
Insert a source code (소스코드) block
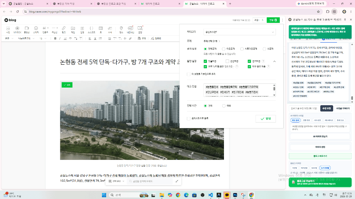click(x=92, y=30)
